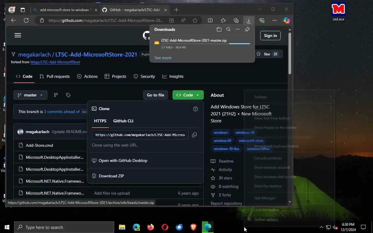
Task: Open File Explorer from the taskbar
Action: point(122,227)
